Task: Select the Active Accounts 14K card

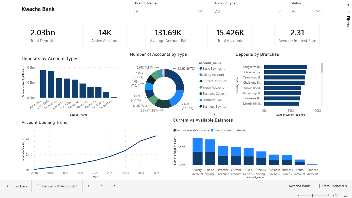Action: tap(105, 35)
